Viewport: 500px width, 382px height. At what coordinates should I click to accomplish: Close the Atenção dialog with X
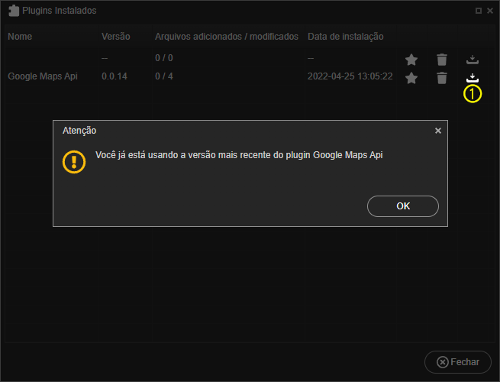pyautogui.click(x=438, y=131)
